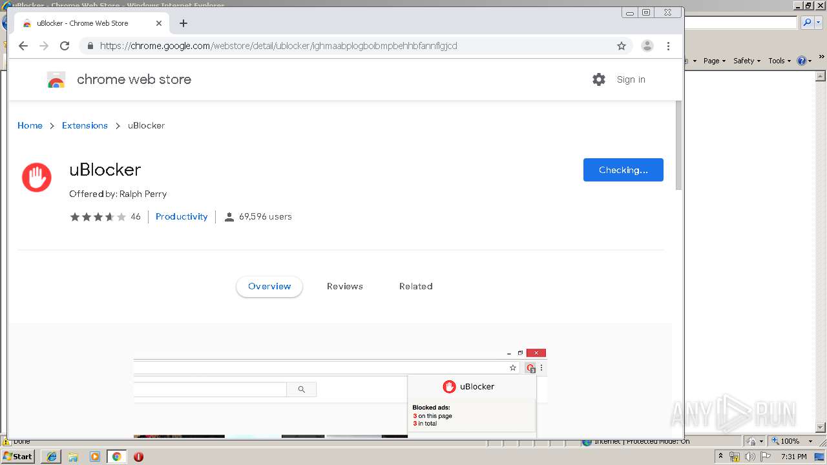Click the IE Help question mark icon
This screenshot has width=827, height=465.
[x=802, y=61]
